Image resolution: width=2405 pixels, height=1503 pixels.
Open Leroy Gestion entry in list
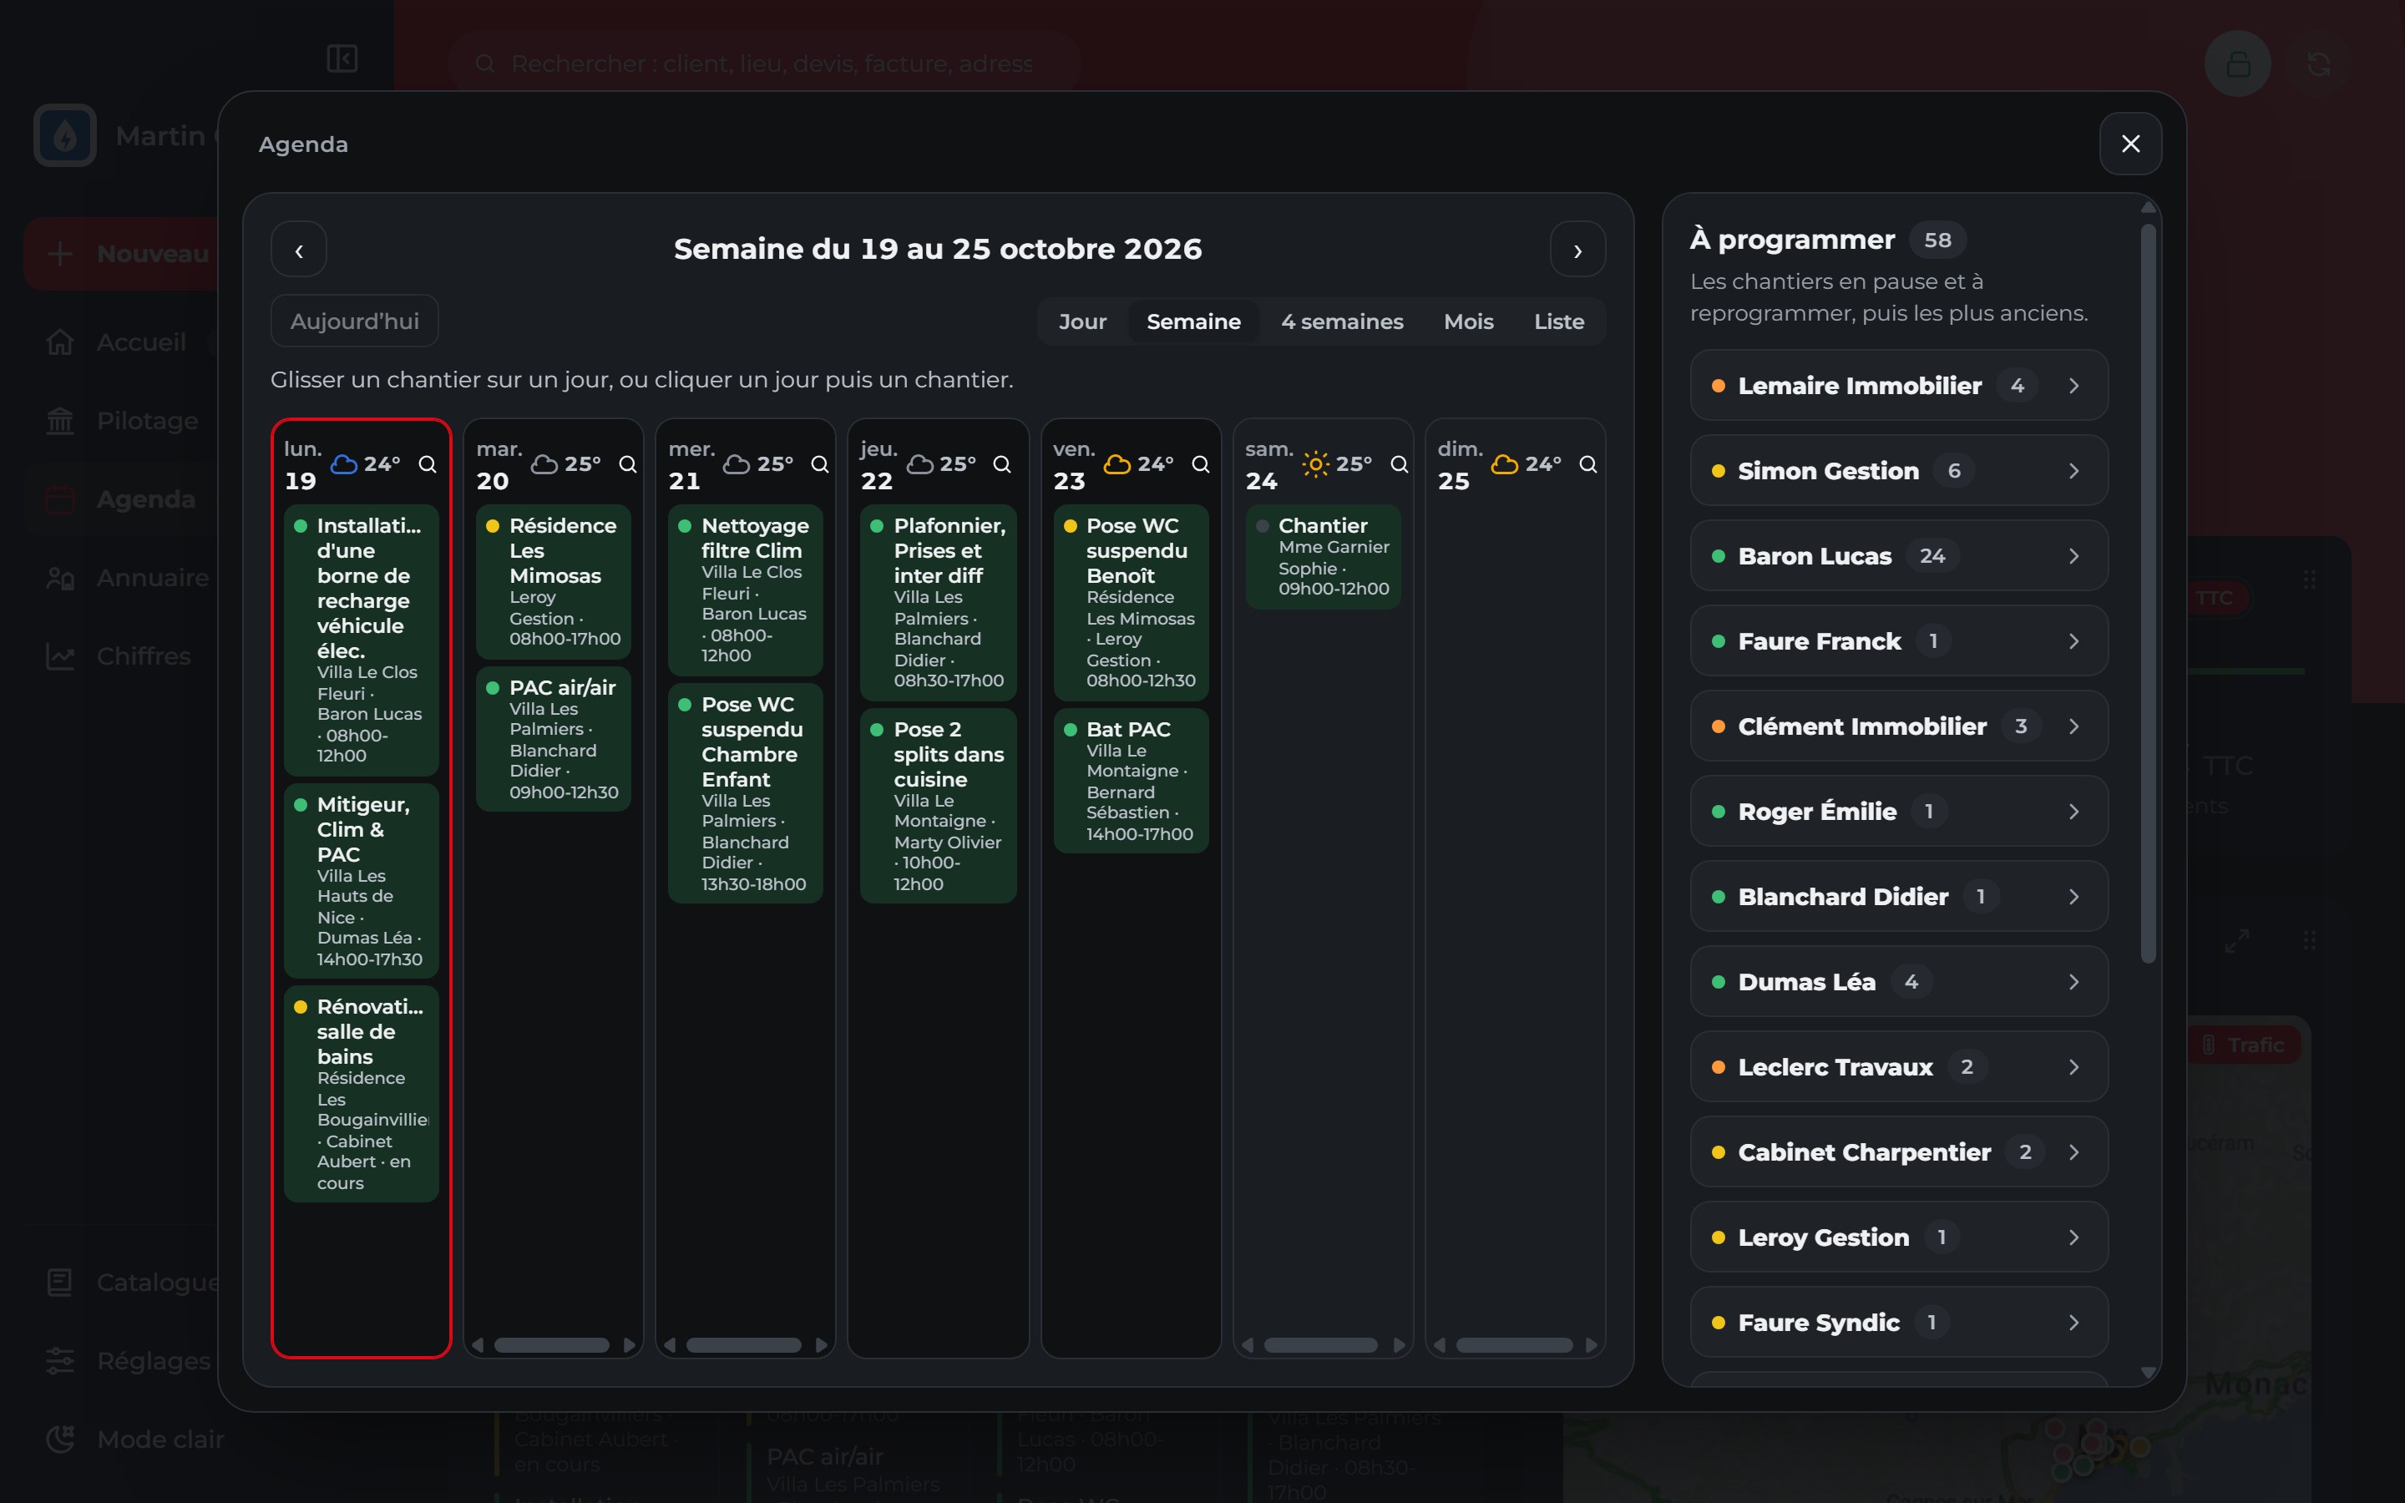coord(1899,1237)
